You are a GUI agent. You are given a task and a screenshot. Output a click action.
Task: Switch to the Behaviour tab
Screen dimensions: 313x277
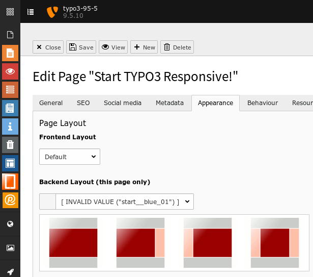[x=263, y=103]
